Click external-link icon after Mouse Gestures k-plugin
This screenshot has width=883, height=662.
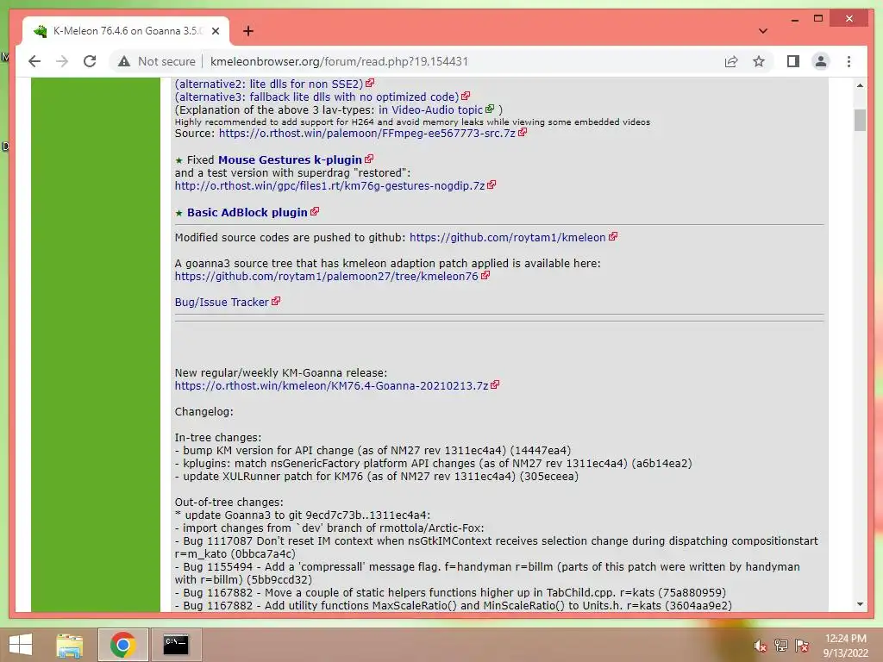(x=369, y=159)
